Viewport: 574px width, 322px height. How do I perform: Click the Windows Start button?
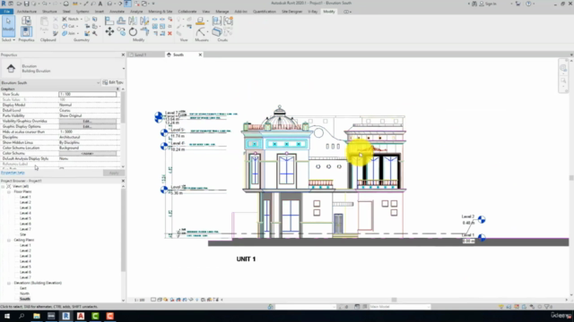point(7,316)
